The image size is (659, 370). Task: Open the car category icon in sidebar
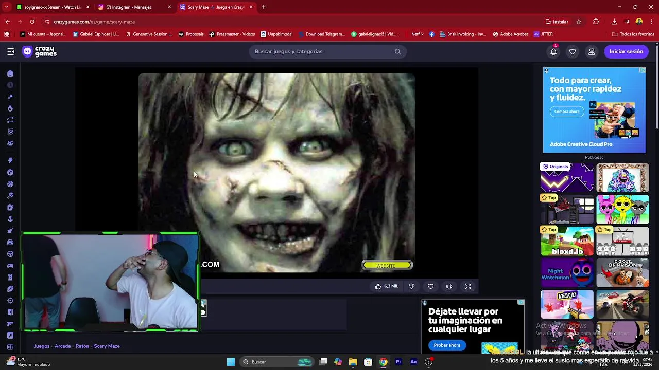(x=10, y=242)
